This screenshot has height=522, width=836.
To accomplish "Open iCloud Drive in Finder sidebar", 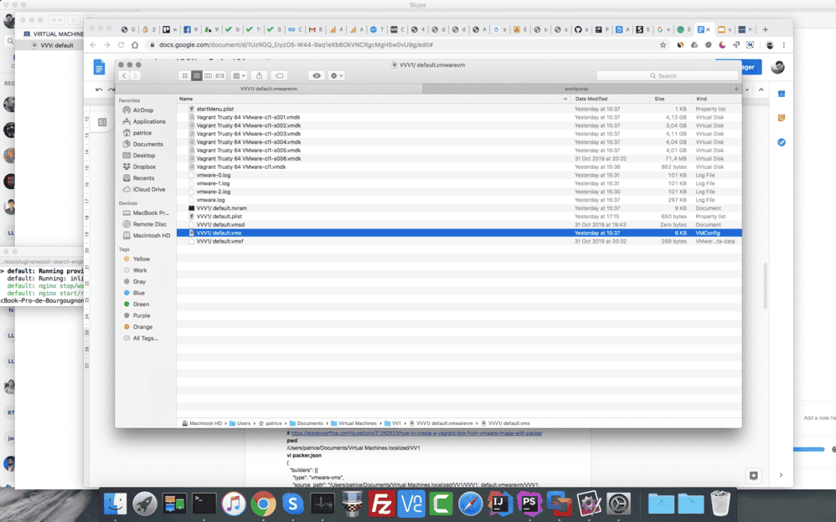I will (144, 189).
